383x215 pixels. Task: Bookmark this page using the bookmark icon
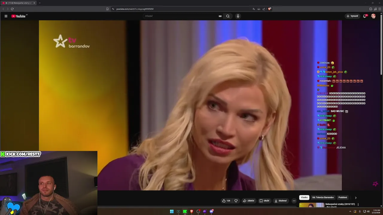(x=107, y=9)
